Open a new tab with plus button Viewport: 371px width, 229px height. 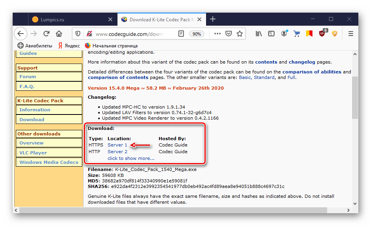[x=213, y=19]
